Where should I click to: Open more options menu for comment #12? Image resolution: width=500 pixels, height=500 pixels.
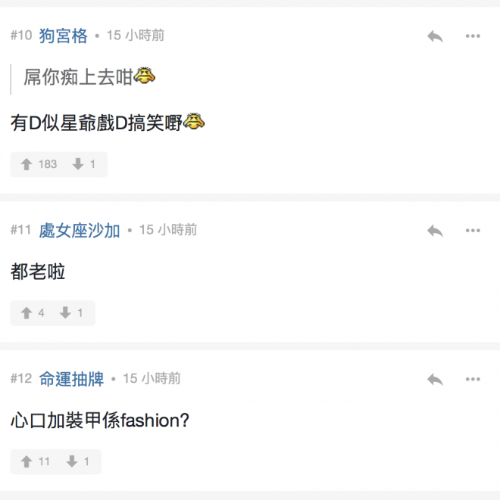[473, 379]
